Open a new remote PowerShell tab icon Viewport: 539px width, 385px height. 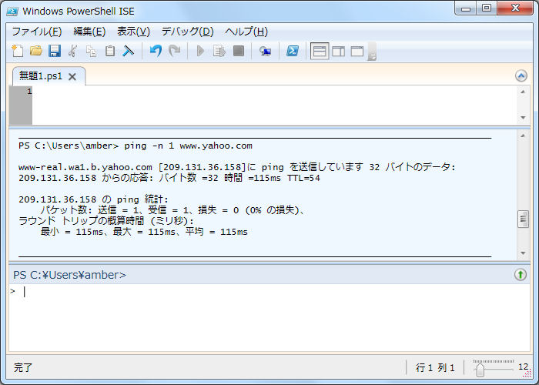point(265,52)
